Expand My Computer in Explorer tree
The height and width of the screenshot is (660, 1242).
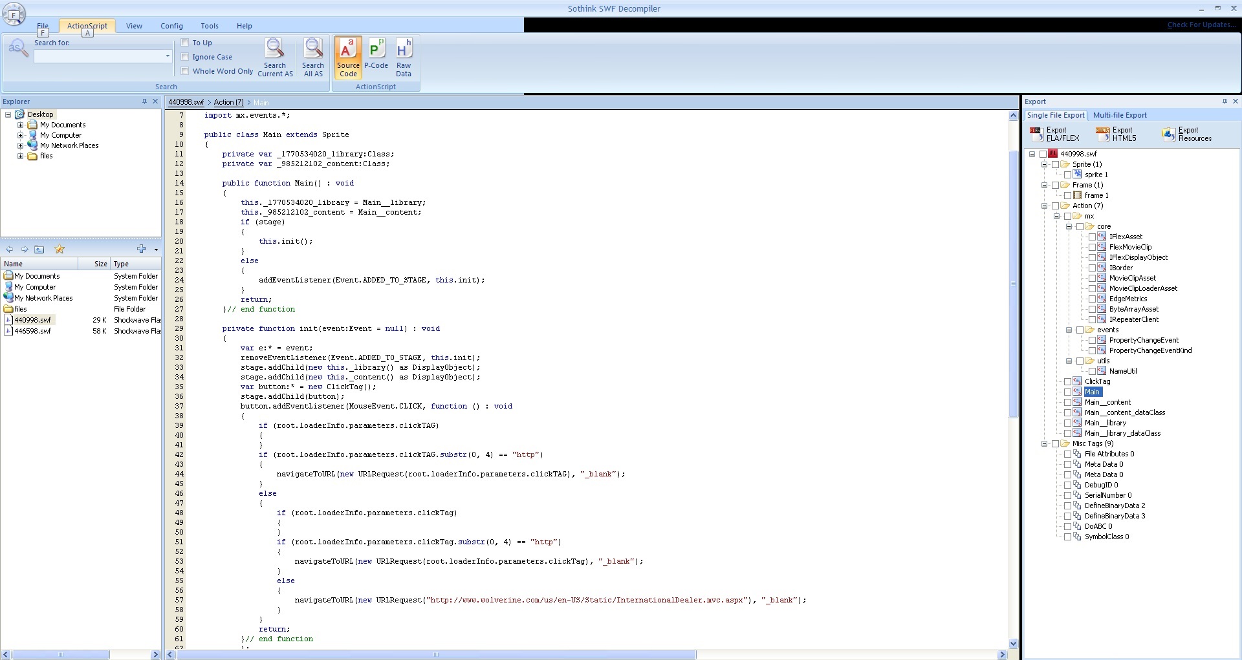click(20, 135)
